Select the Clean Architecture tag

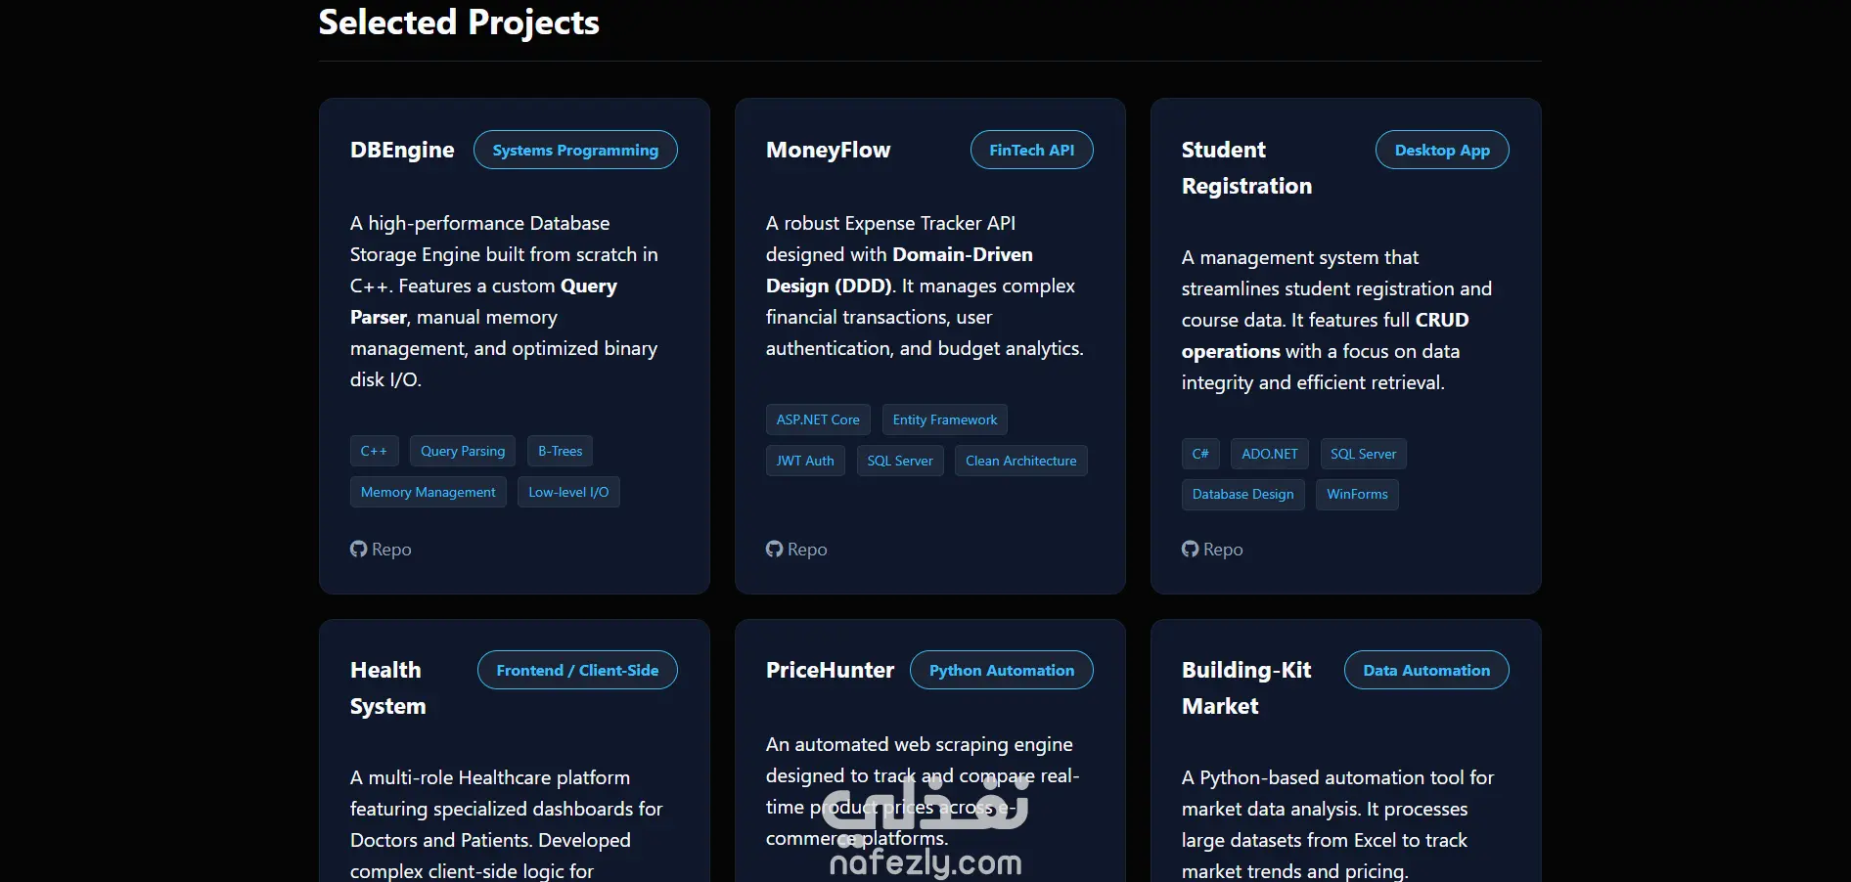(1020, 461)
